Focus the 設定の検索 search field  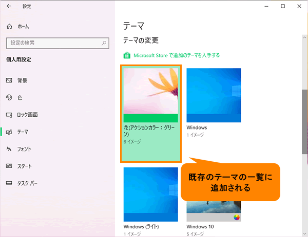(57, 43)
